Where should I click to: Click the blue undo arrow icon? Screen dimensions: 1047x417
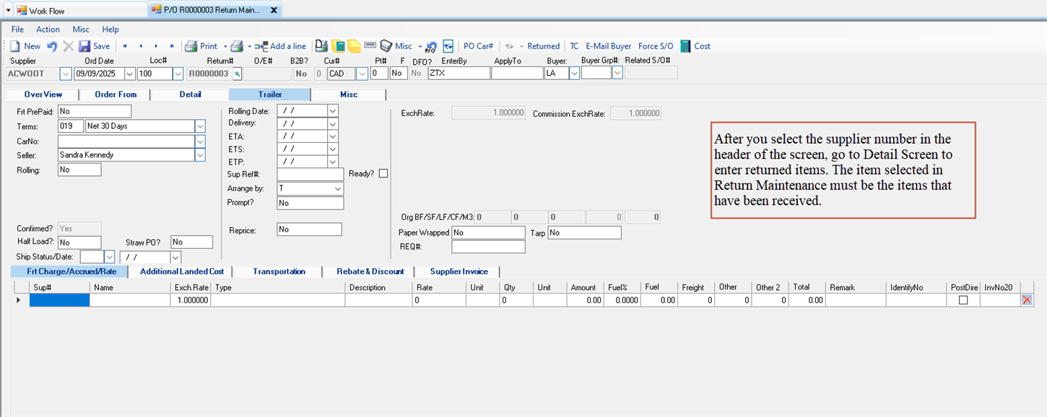(x=52, y=46)
